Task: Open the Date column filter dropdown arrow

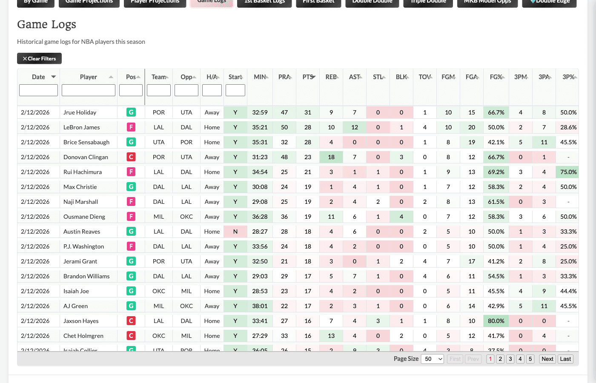Action: [x=54, y=77]
